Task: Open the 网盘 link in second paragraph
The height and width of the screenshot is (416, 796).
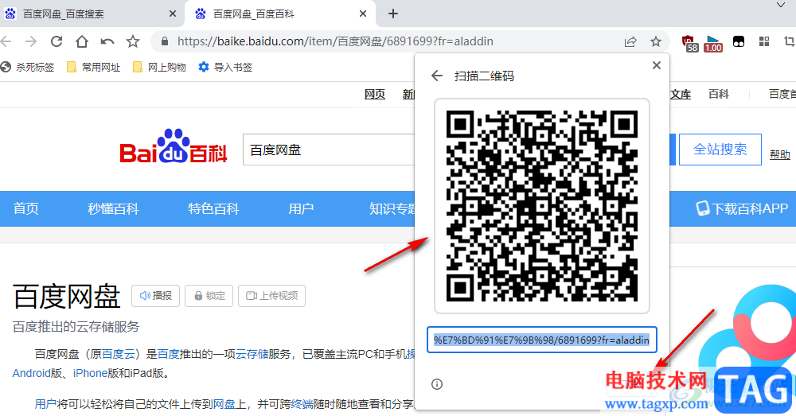Action: tap(224, 404)
